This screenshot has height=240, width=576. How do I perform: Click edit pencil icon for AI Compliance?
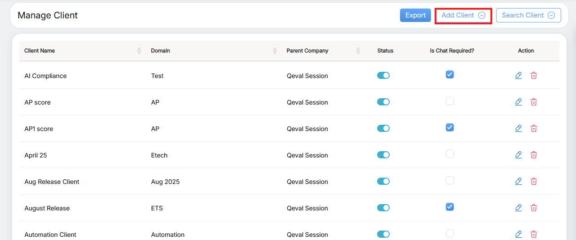tap(518, 75)
